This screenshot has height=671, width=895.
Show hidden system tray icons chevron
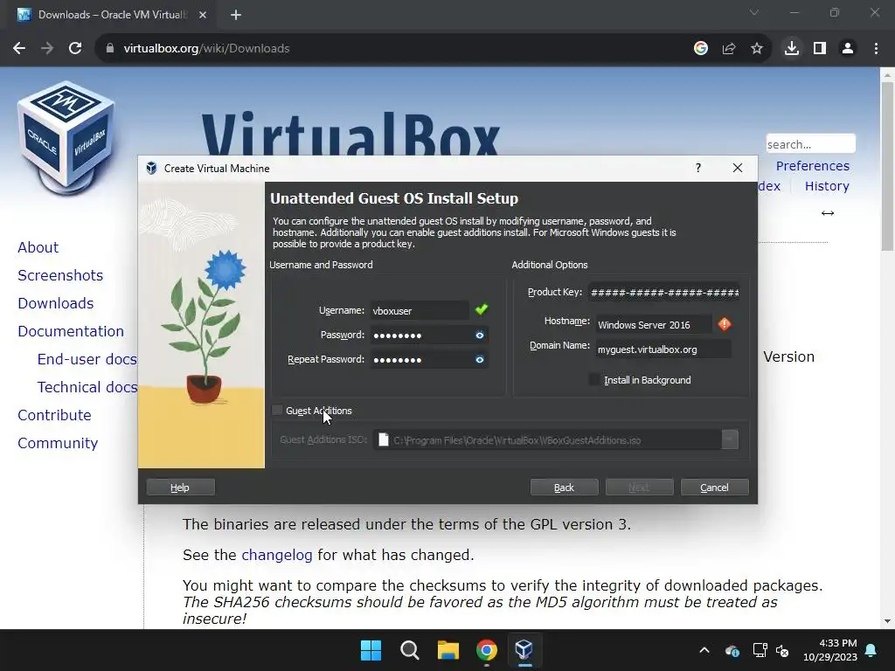[x=704, y=650]
